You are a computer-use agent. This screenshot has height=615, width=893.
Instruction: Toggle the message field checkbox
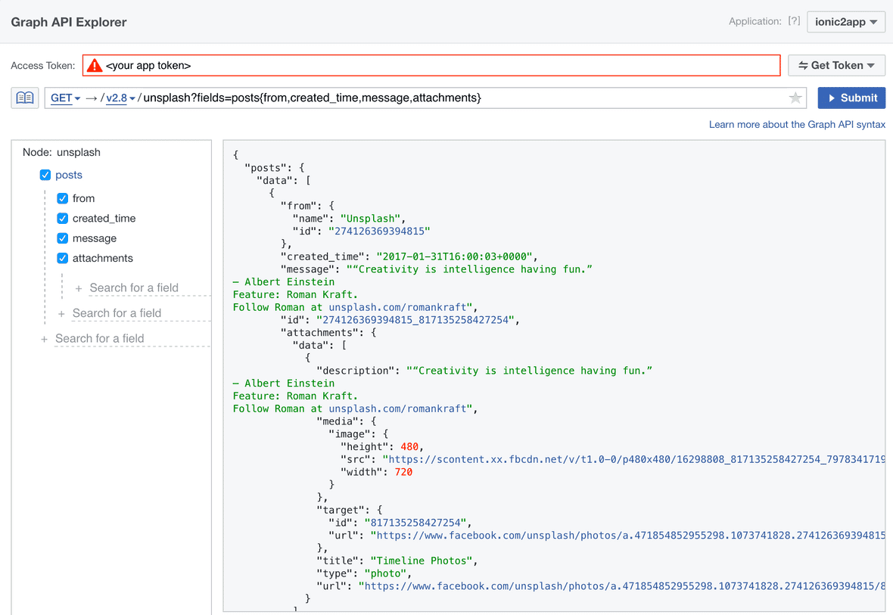63,238
